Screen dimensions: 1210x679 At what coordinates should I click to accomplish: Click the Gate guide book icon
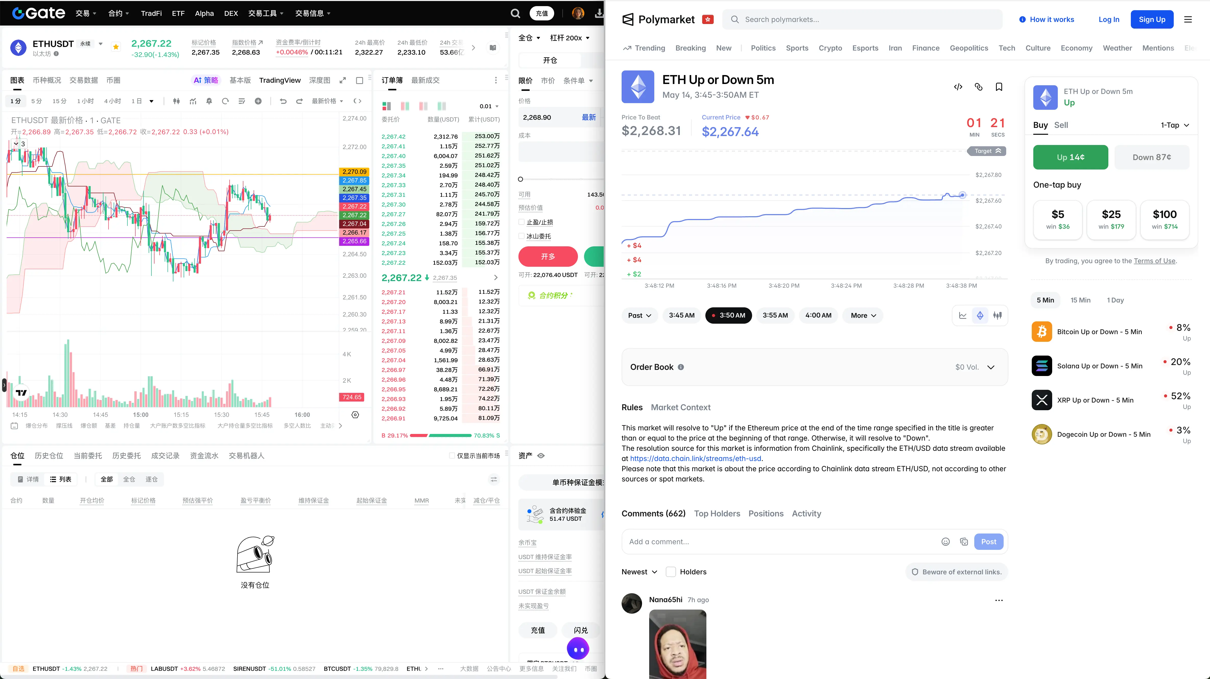click(x=493, y=47)
